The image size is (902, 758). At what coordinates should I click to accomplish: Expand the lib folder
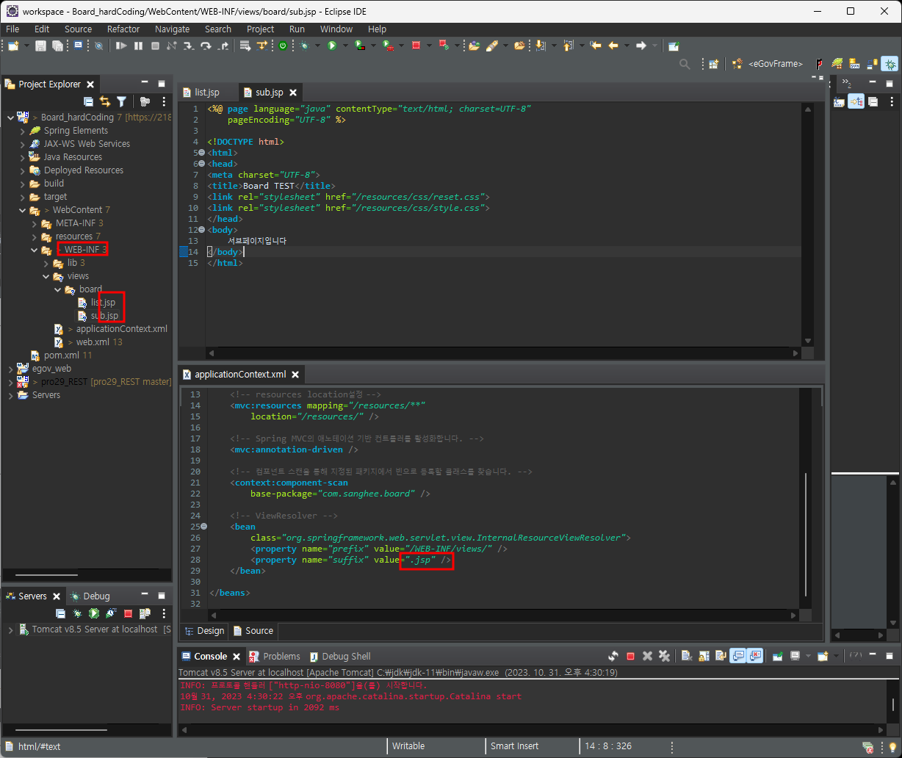tap(47, 263)
